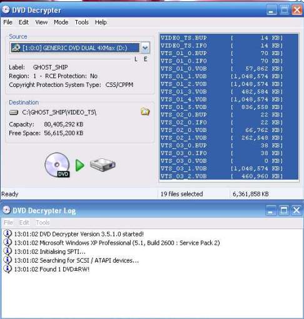The width and height of the screenshot is (304, 319).
Task: Open the View menu
Action: click(41, 22)
